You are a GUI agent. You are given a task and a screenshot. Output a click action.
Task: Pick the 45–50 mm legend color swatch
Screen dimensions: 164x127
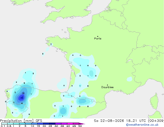(x=76, y=124)
